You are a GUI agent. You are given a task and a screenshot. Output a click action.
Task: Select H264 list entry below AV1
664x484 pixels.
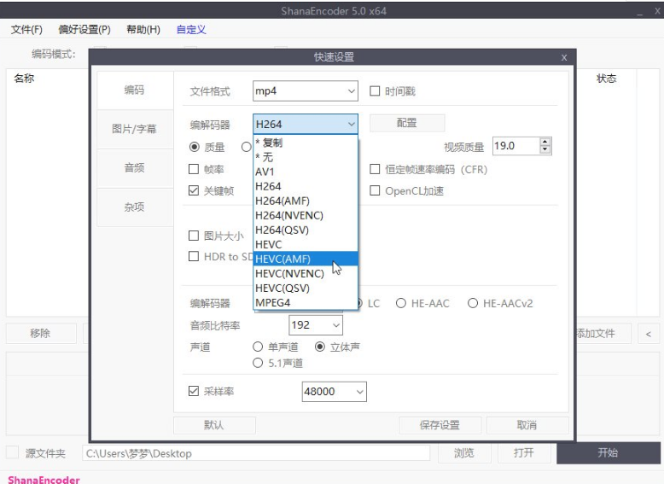pos(306,186)
